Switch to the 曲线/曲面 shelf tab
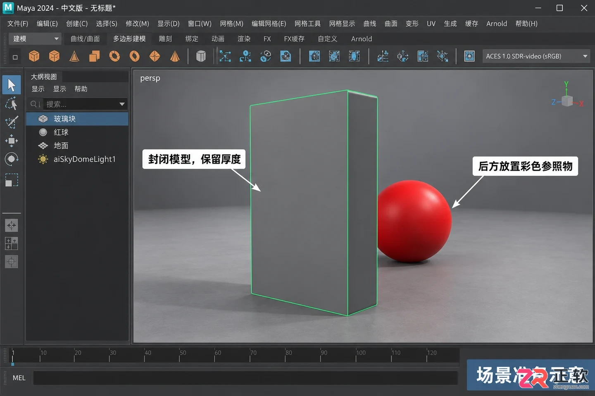The width and height of the screenshot is (595, 396). click(x=85, y=39)
